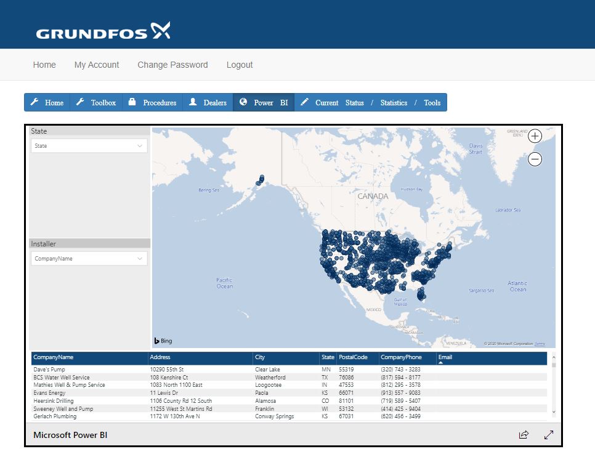Click the postal code 66071
This screenshot has width=595, height=462.
pos(346,393)
